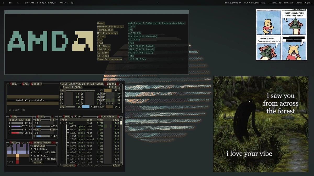Click the minus to decrease update interval
The image size is (314, 176).
105,84
